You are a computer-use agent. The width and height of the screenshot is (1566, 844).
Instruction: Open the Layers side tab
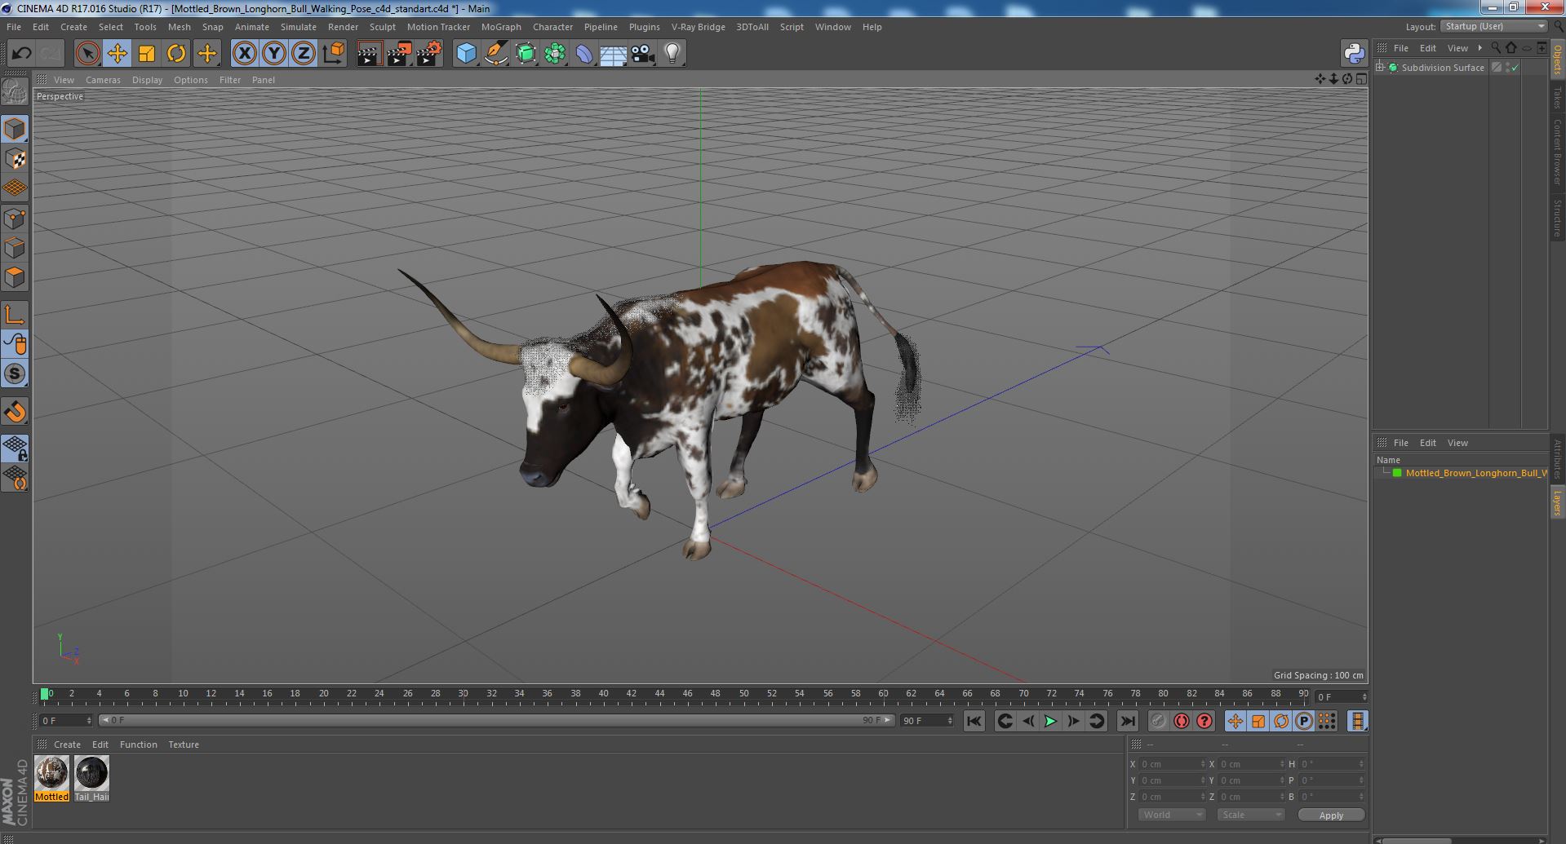pos(1557,503)
